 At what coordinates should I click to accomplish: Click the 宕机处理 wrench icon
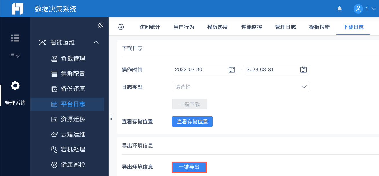[54, 149]
